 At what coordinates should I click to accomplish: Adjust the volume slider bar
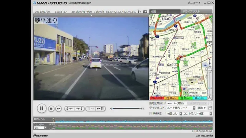[x=126, y=108]
